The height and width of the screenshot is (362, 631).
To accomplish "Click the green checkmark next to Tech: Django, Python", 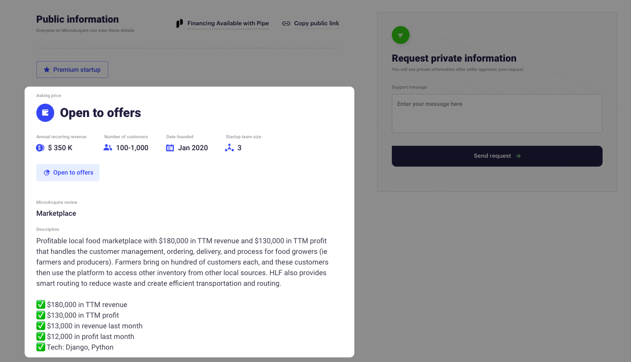I will click(x=41, y=347).
